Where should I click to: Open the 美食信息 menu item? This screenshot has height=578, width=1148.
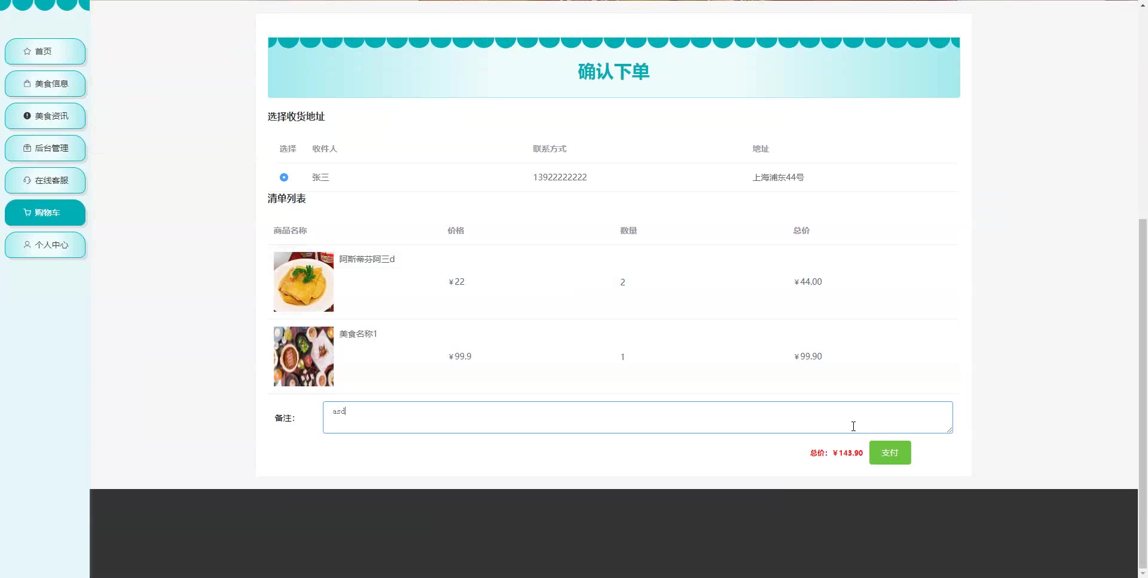45,84
